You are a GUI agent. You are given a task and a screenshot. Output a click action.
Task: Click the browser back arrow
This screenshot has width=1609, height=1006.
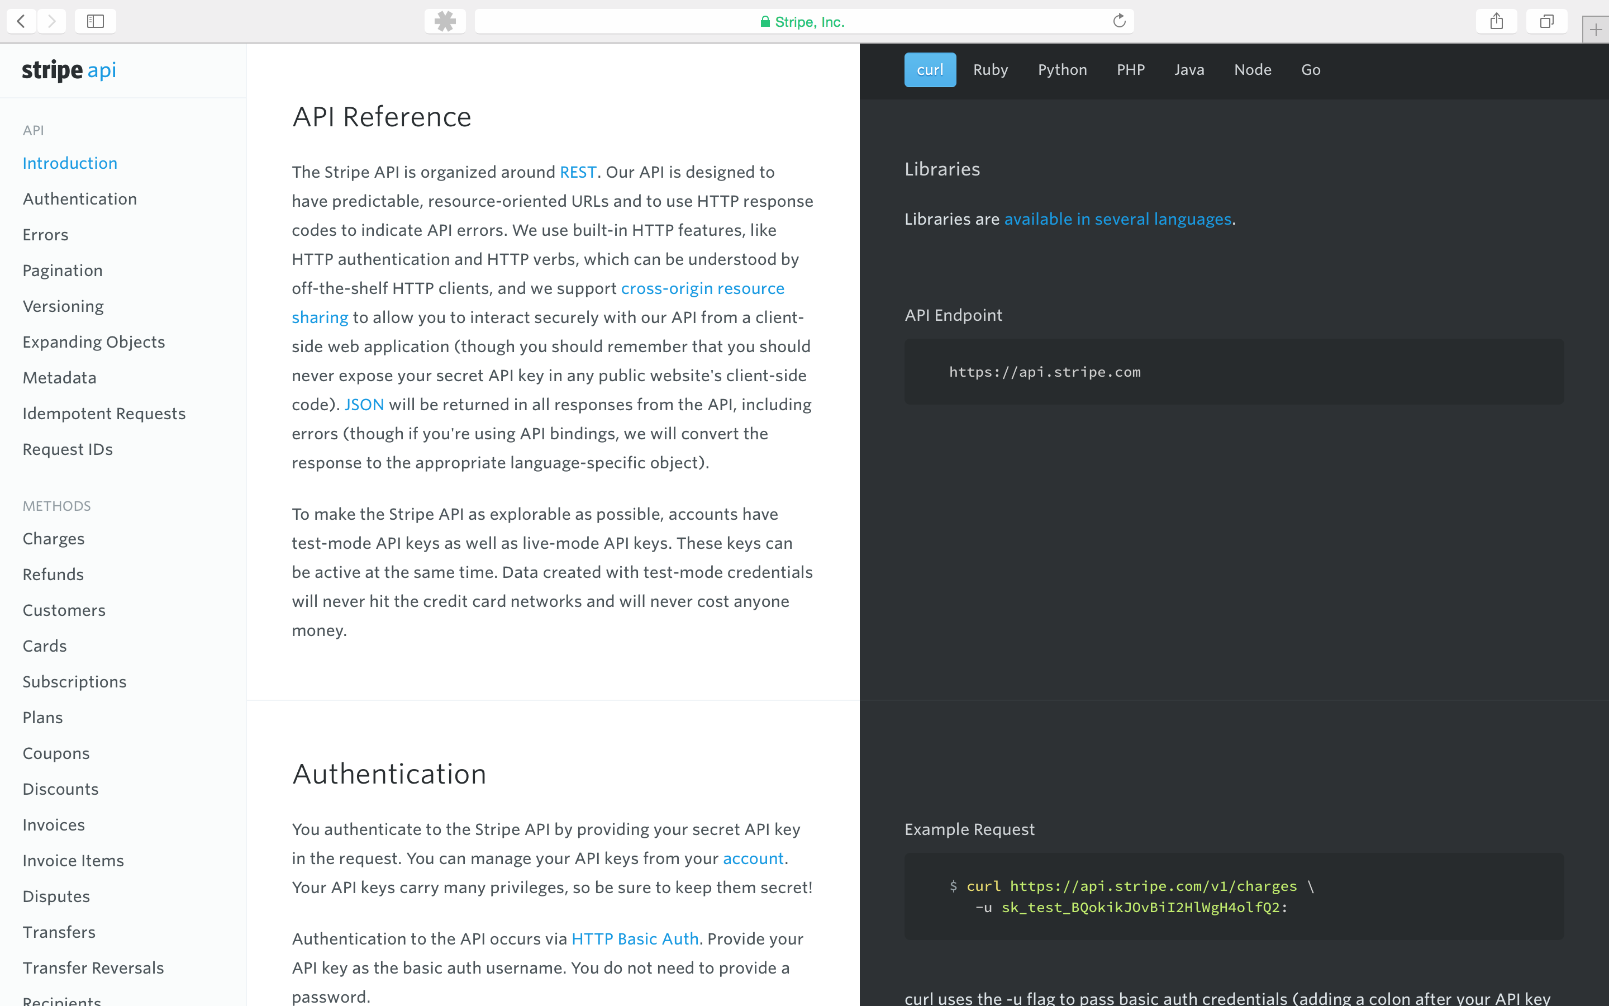(x=21, y=21)
